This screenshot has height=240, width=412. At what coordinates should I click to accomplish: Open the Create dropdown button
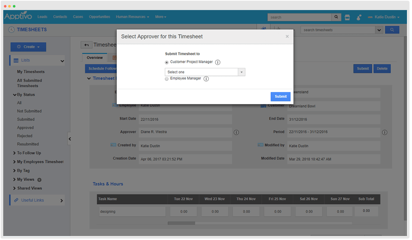[28, 47]
